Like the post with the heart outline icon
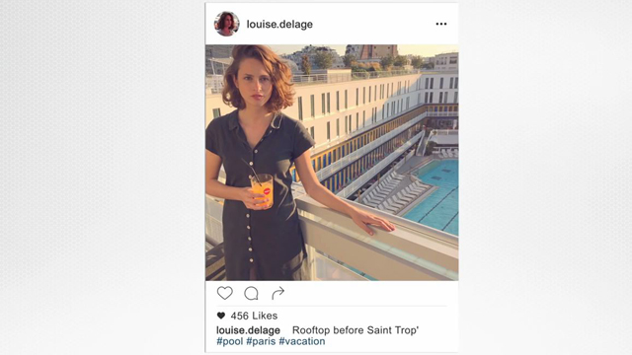The image size is (632, 355). click(224, 293)
